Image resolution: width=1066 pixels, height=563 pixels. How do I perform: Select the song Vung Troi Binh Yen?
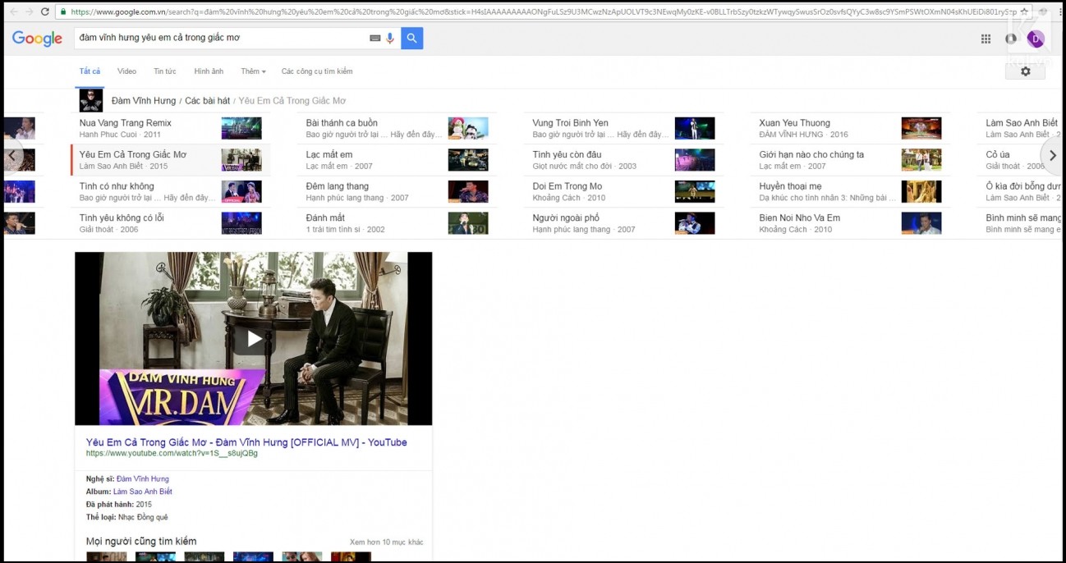tap(623, 128)
